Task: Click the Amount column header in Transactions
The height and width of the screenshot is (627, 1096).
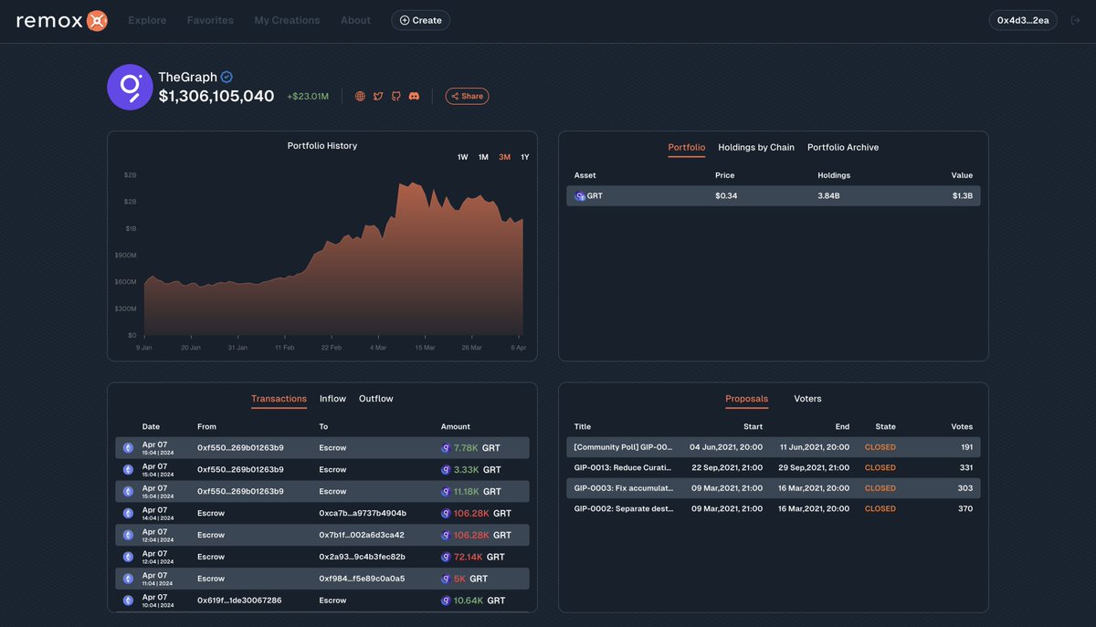Action: (456, 427)
